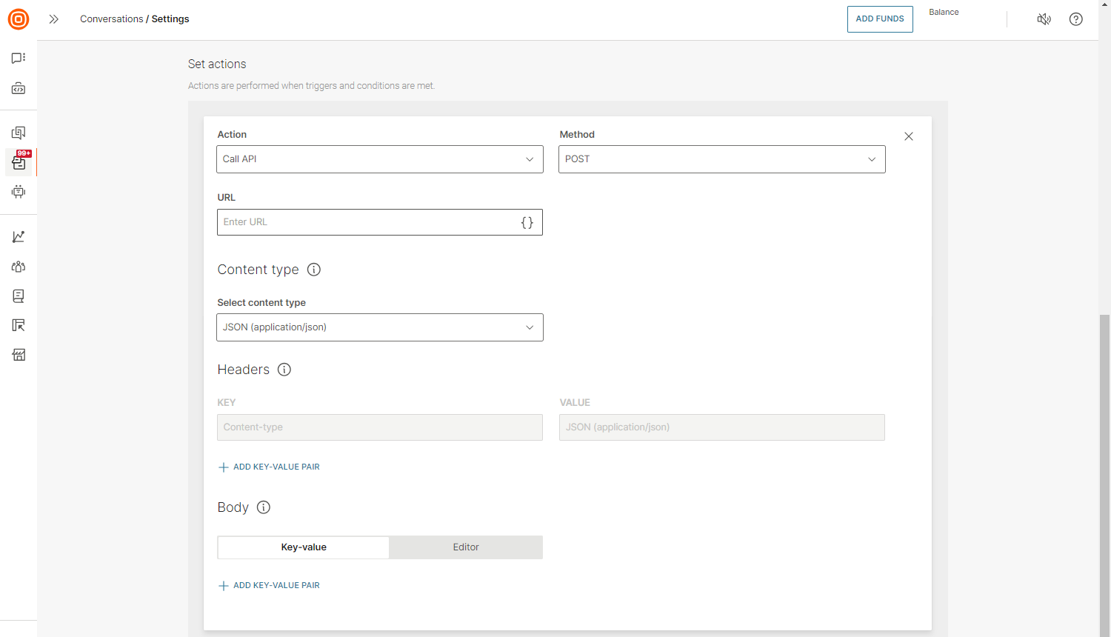Image resolution: width=1111 pixels, height=637 pixels.
Task: Select the chat conversations icon in sidebar
Action: pos(18,58)
